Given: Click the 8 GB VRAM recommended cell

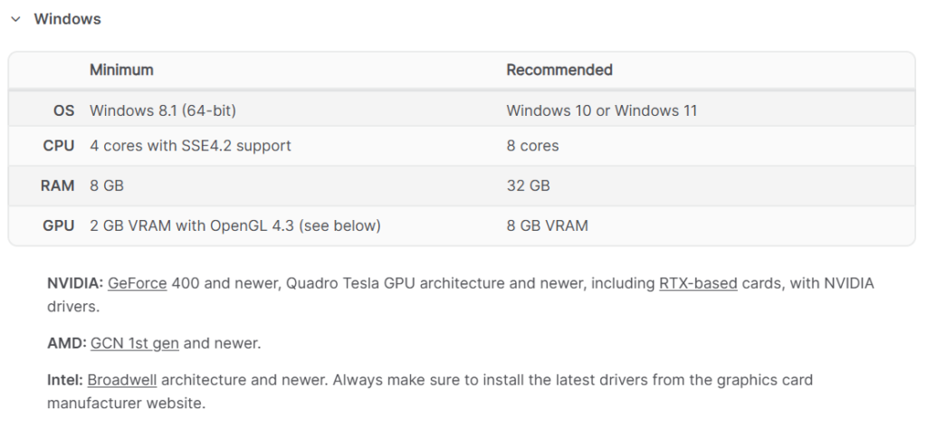Looking at the screenshot, I should pos(548,226).
